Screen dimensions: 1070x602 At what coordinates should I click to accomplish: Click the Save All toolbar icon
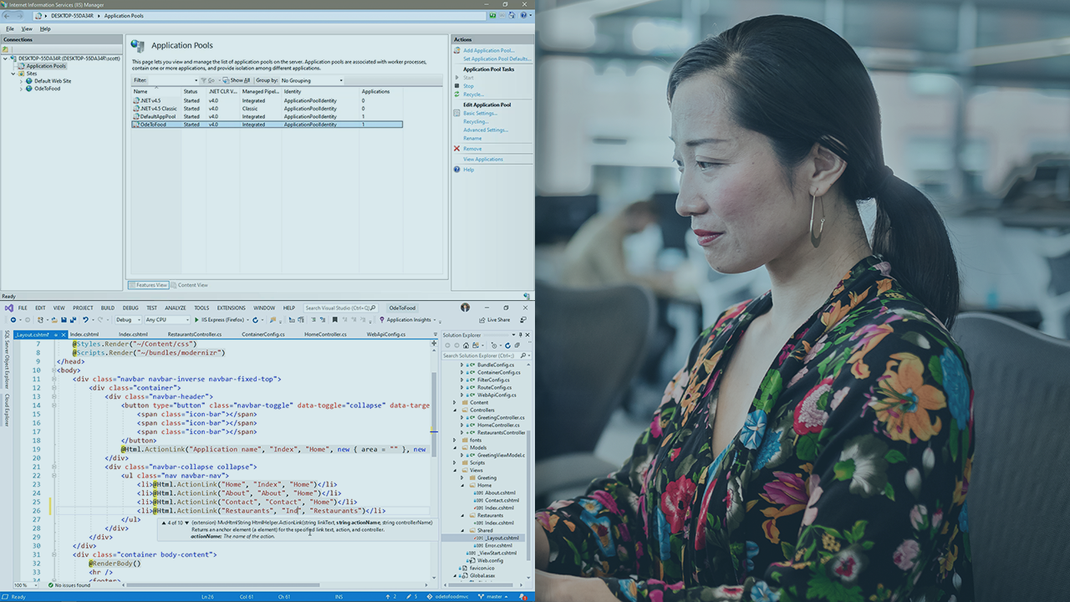click(74, 319)
